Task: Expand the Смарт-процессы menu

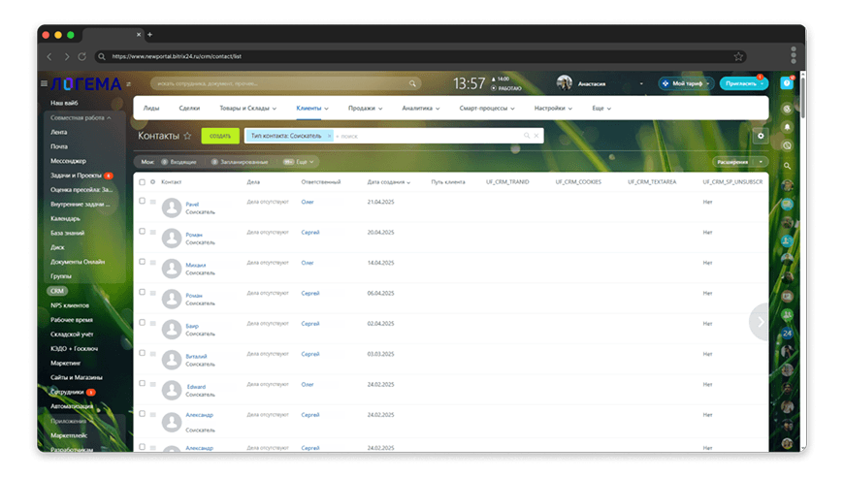Action: coord(487,109)
